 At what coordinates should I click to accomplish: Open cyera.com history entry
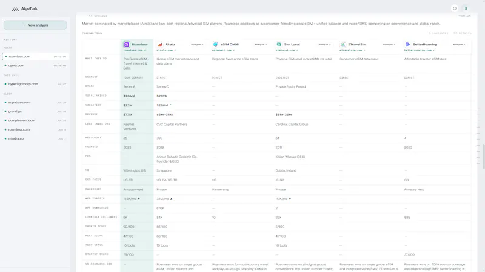coord(35,65)
